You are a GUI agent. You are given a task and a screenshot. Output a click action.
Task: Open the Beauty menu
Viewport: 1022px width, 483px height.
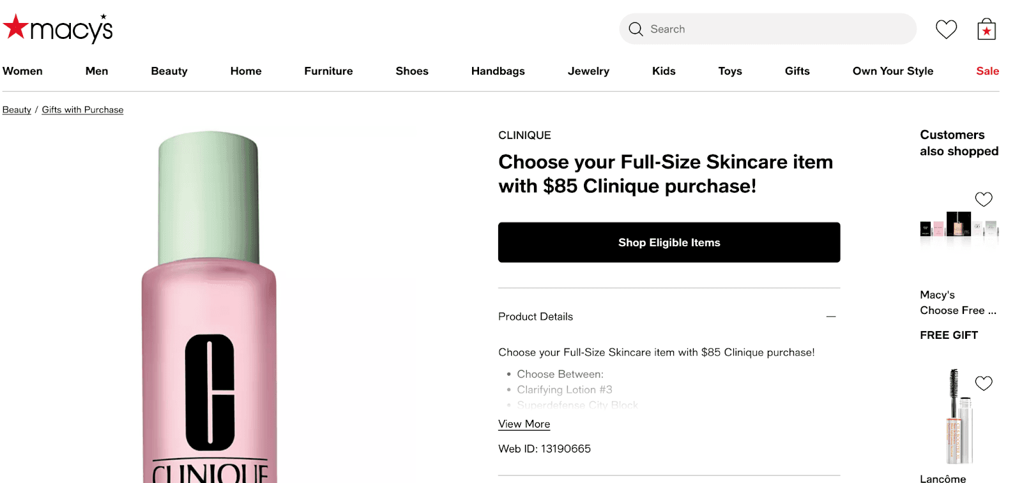169,71
